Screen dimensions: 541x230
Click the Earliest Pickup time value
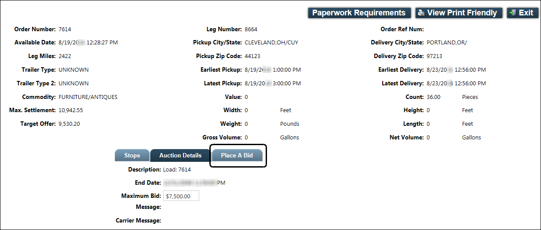[x=273, y=70]
